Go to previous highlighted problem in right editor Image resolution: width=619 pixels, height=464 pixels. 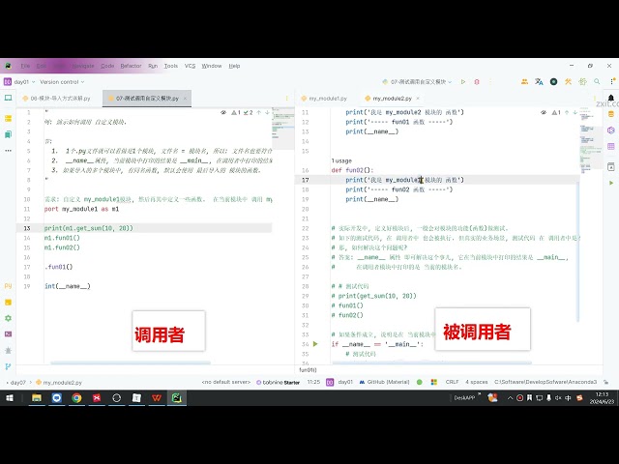tap(567, 112)
